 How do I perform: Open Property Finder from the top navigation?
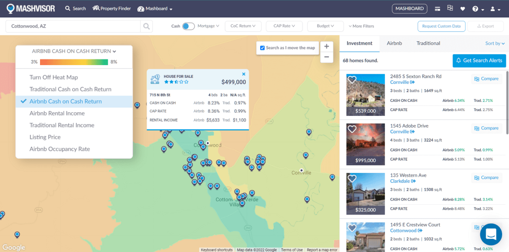[111, 8]
